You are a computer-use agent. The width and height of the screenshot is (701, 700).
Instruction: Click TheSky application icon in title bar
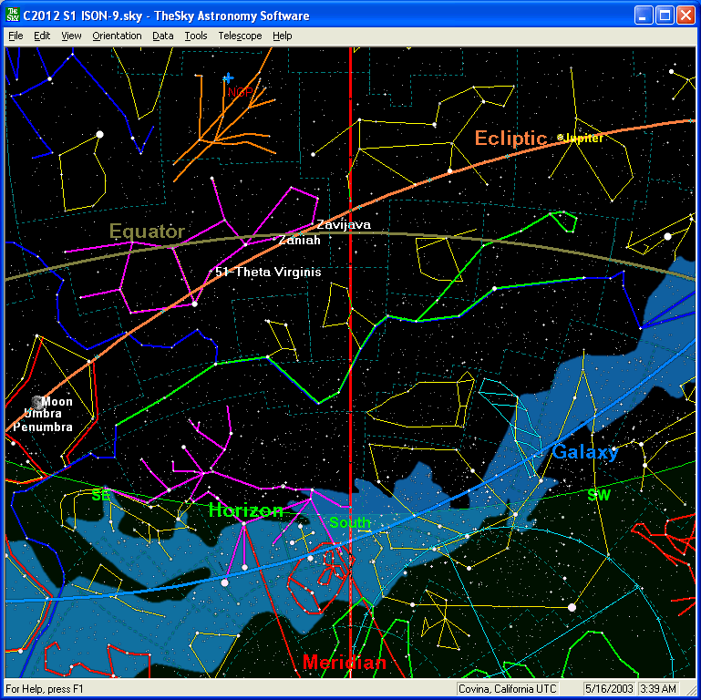point(13,15)
